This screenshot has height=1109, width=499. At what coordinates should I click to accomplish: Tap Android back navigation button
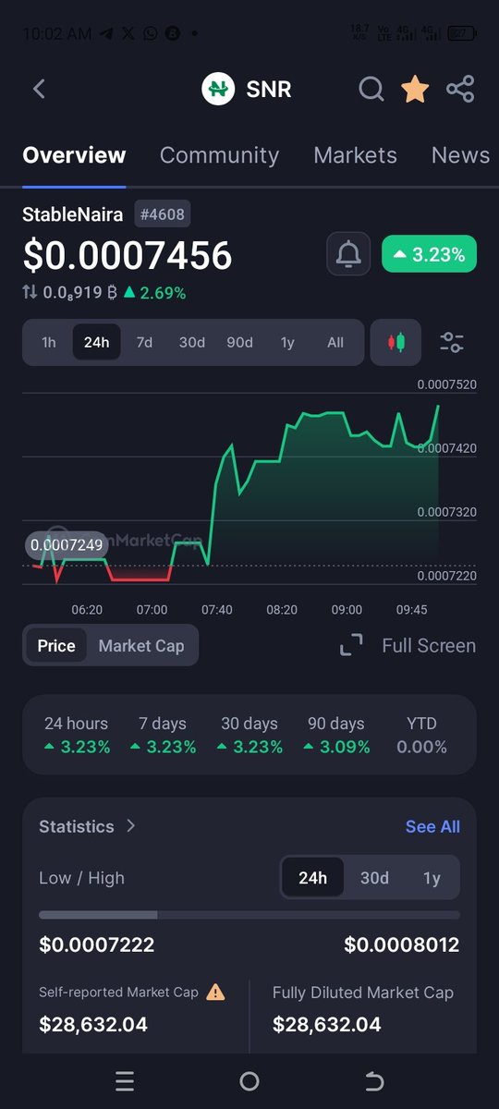(374, 1080)
